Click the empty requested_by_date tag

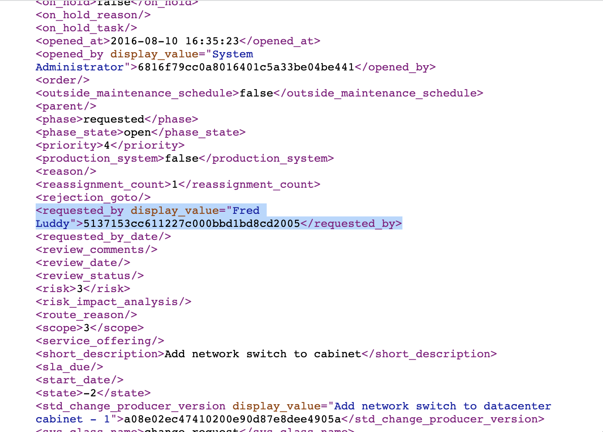click(103, 236)
